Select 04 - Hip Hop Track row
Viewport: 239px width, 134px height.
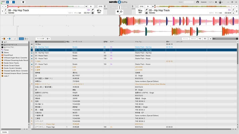[x=134, y=53]
